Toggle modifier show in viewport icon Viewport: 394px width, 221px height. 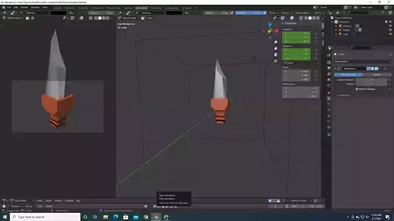[372, 69]
